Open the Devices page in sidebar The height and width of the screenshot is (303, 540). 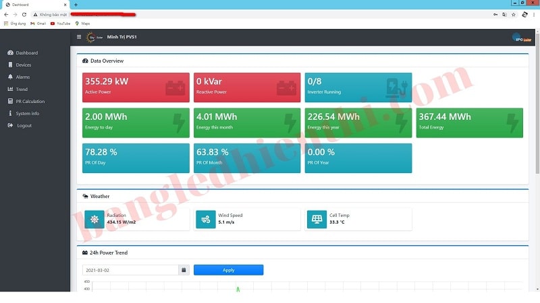point(23,65)
